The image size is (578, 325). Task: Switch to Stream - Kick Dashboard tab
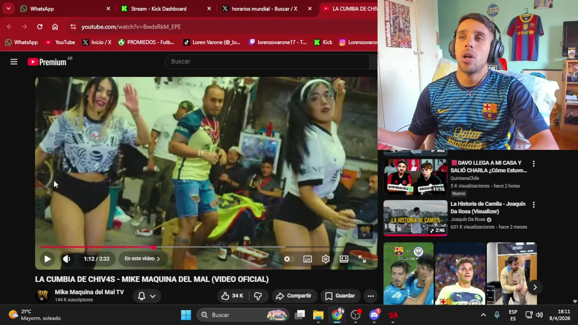pyautogui.click(x=166, y=9)
